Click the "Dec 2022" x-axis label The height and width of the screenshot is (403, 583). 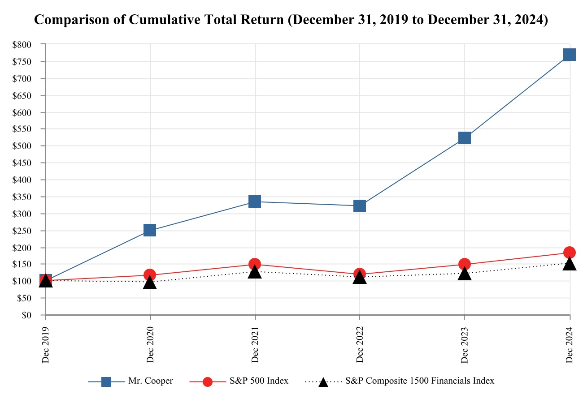[360, 344]
